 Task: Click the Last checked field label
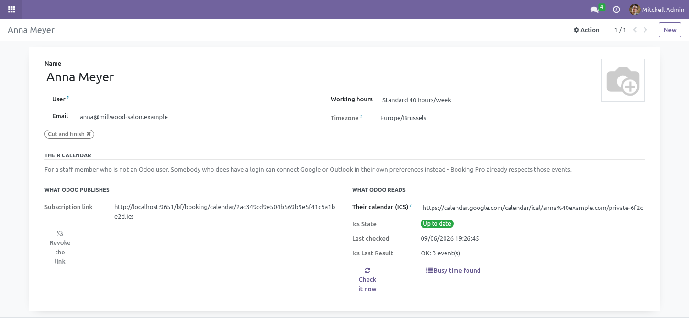point(371,238)
